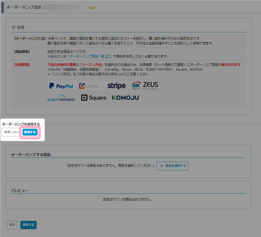The height and width of the screenshot is (237, 261).
Task: Click the 設定できる商品は一つです text
Action: (67, 52)
